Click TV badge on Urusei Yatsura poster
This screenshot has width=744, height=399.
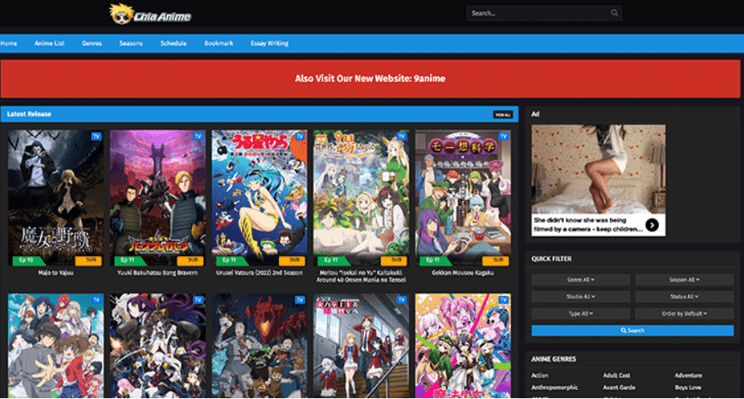click(x=299, y=136)
